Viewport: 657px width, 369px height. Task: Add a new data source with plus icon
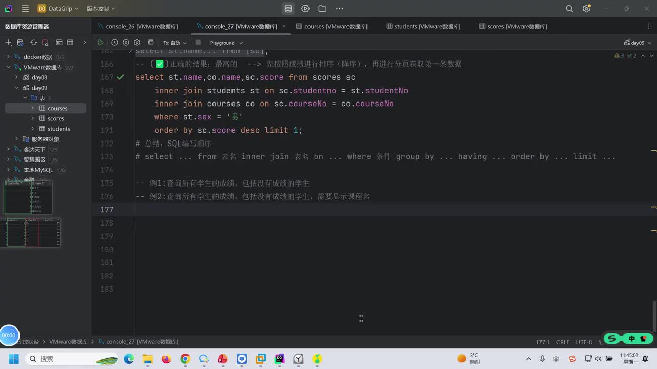pyautogui.click(x=8, y=43)
